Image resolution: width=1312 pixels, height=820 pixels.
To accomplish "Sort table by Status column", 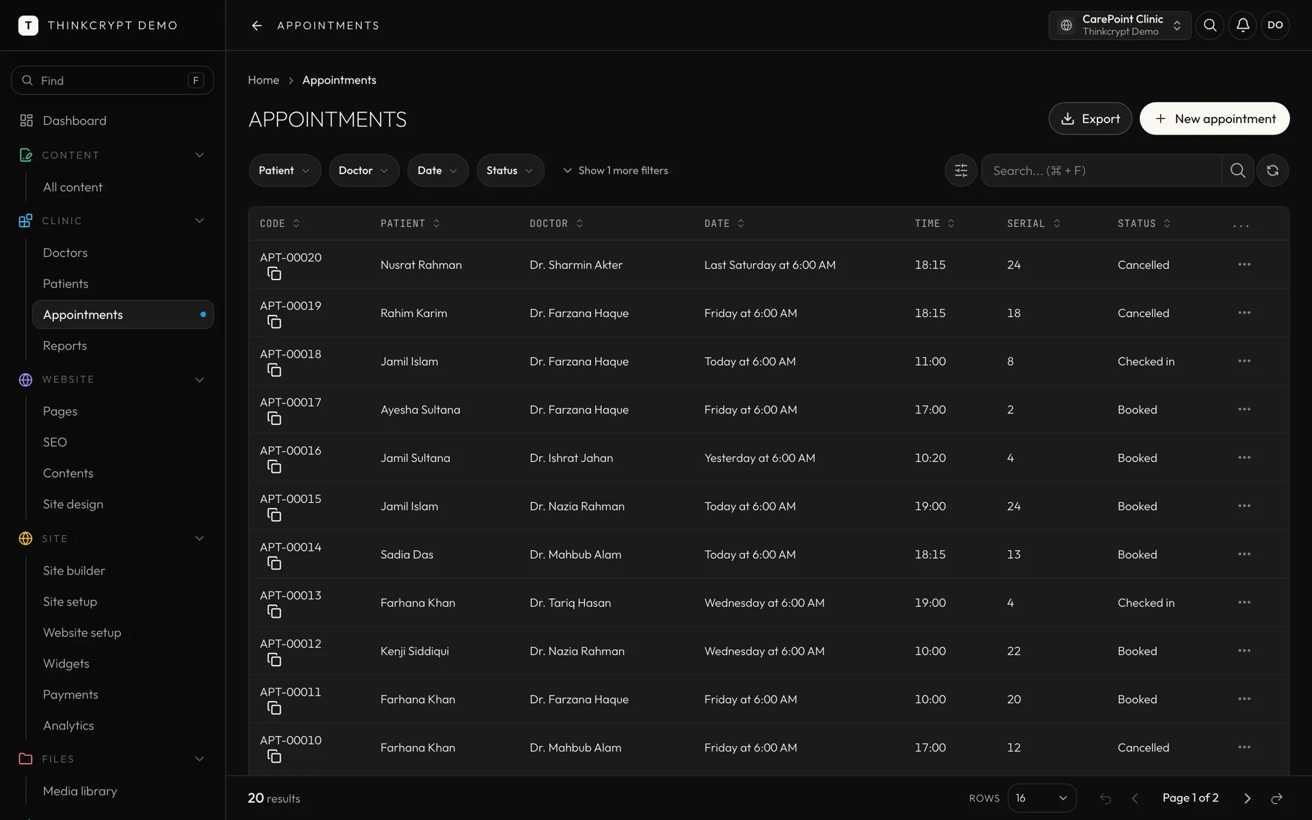I will tap(1144, 223).
